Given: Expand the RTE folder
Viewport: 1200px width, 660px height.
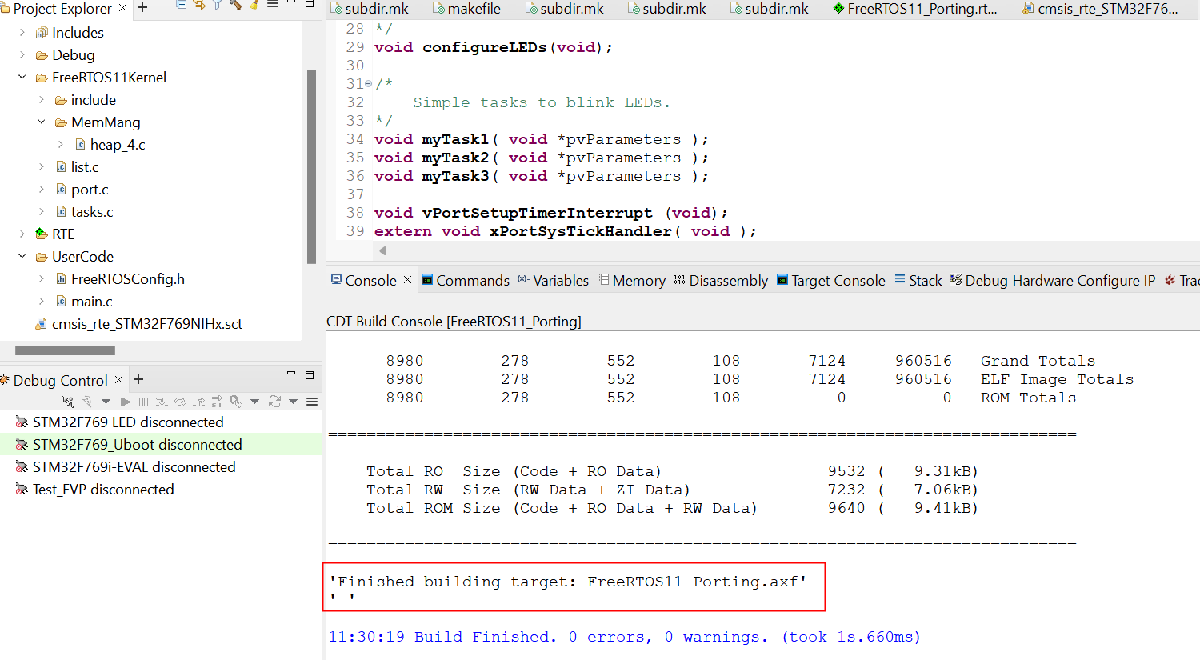Looking at the screenshot, I should coord(22,234).
